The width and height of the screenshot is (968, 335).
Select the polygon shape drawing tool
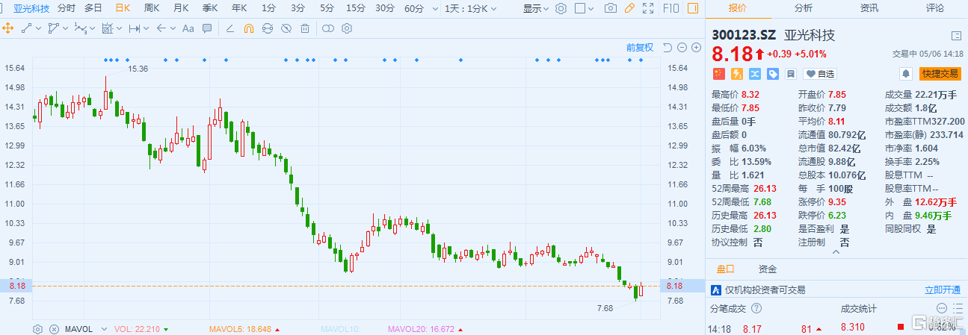pos(52,28)
